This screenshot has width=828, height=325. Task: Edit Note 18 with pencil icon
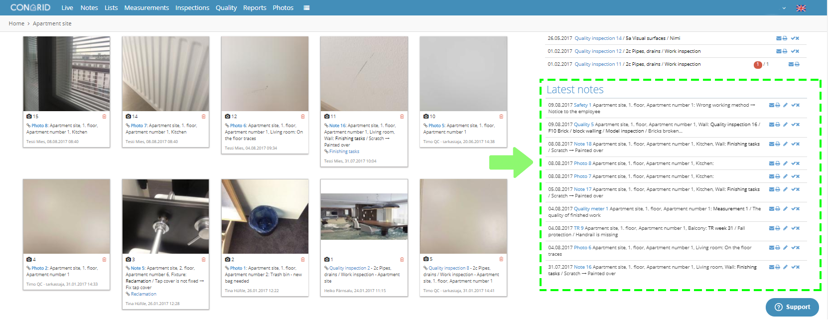tap(786, 144)
